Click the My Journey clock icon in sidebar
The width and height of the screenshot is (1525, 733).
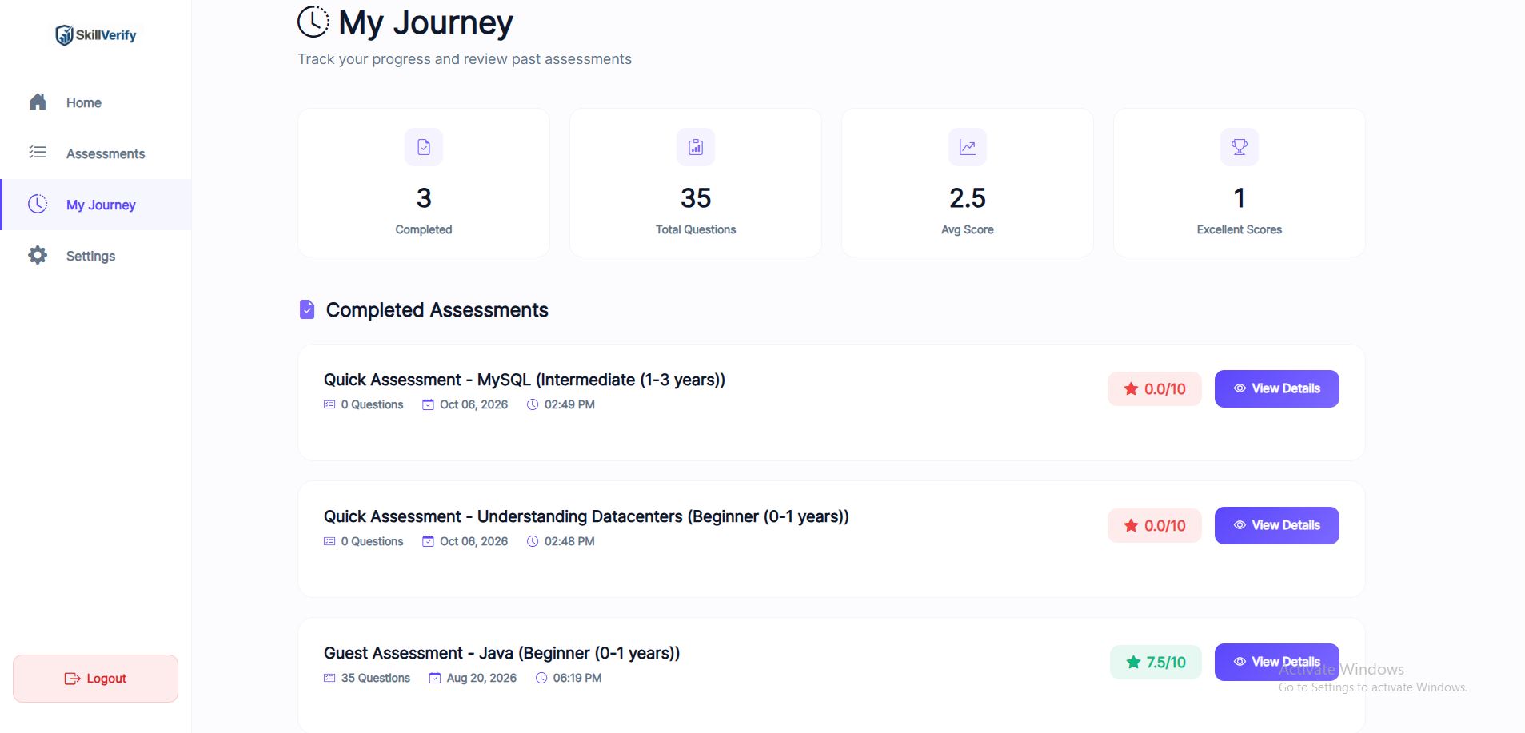coord(38,204)
